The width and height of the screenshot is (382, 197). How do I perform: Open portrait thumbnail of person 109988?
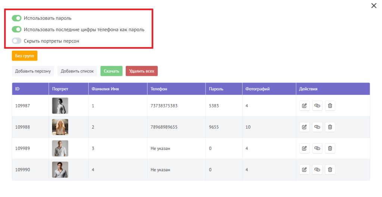60,127
